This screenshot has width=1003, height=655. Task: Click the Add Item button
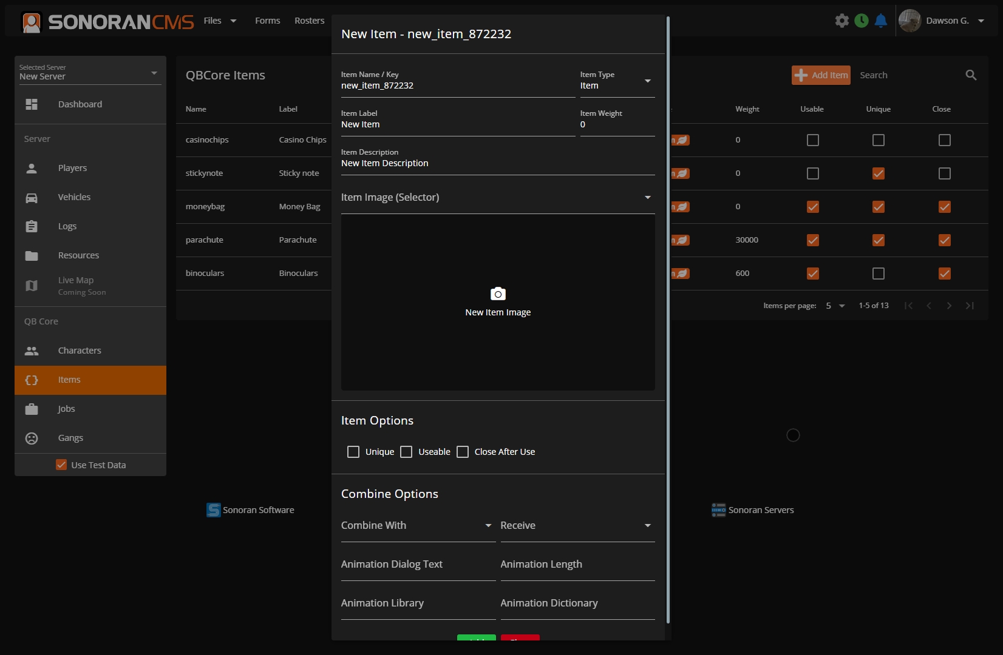pyautogui.click(x=821, y=75)
